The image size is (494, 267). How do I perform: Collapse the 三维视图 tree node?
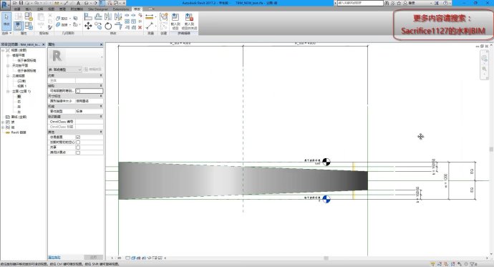point(8,76)
